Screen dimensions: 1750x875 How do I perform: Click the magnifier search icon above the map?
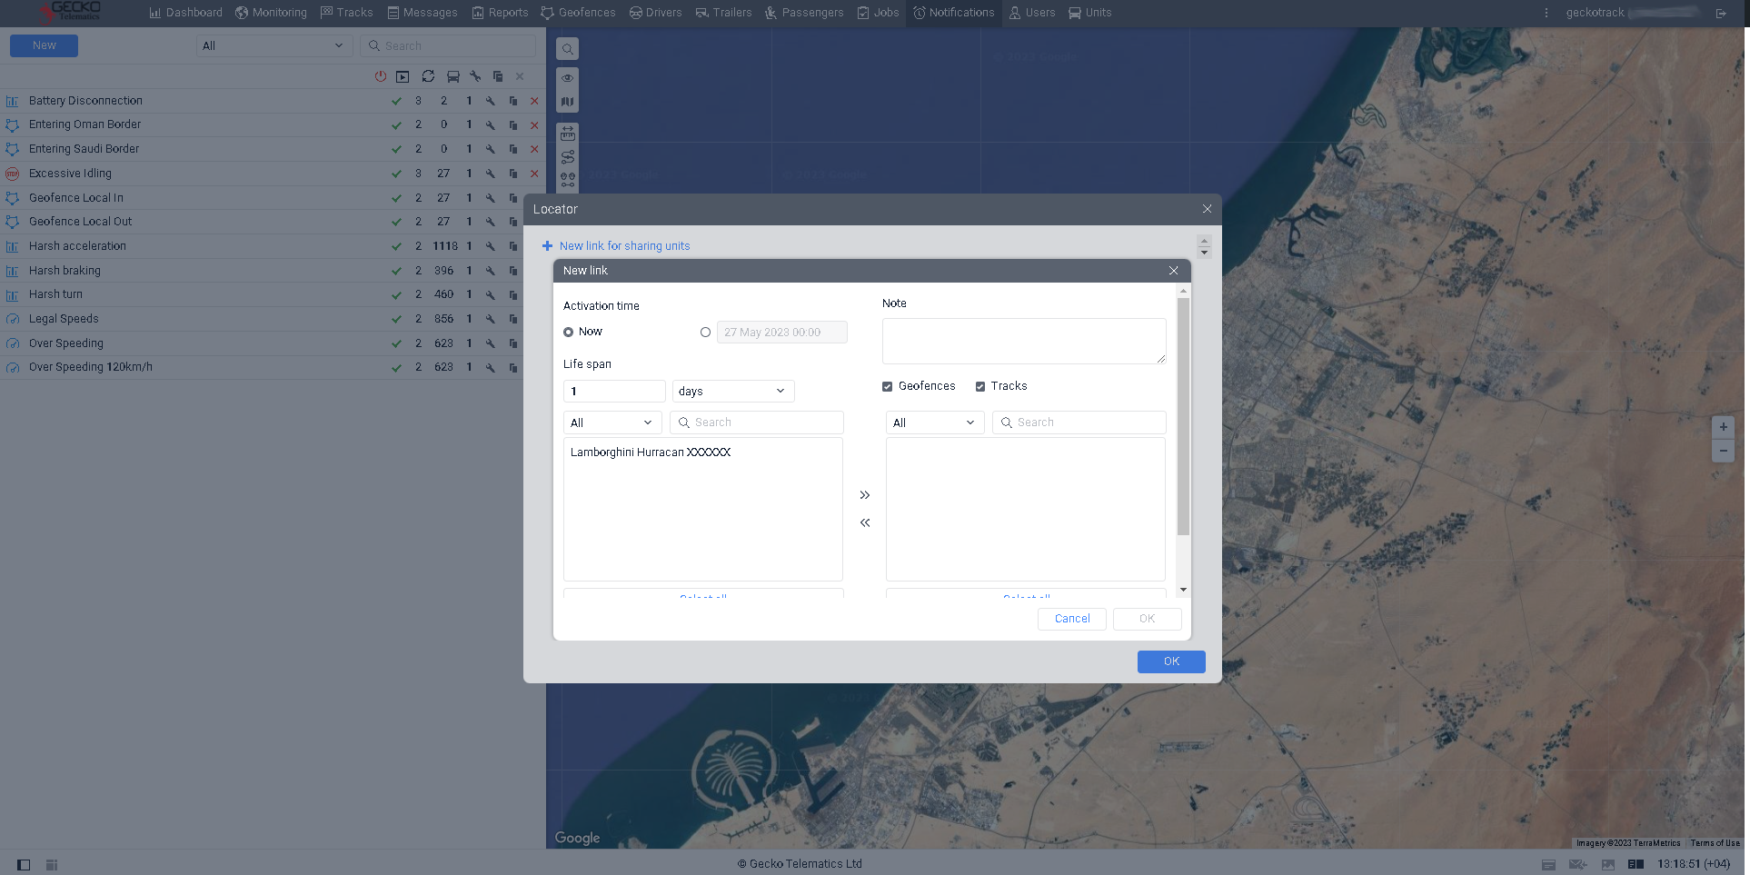(x=567, y=48)
